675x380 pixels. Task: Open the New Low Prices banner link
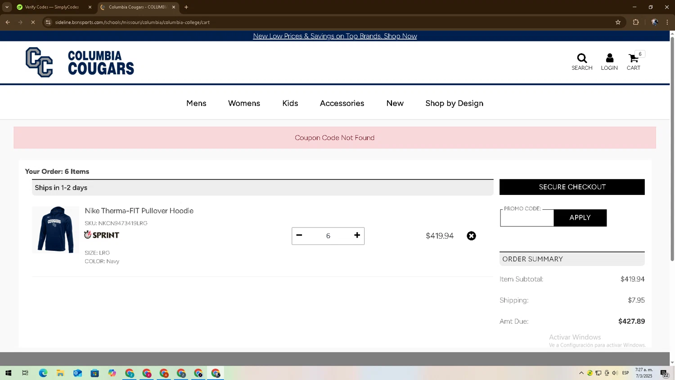coord(335,36)
